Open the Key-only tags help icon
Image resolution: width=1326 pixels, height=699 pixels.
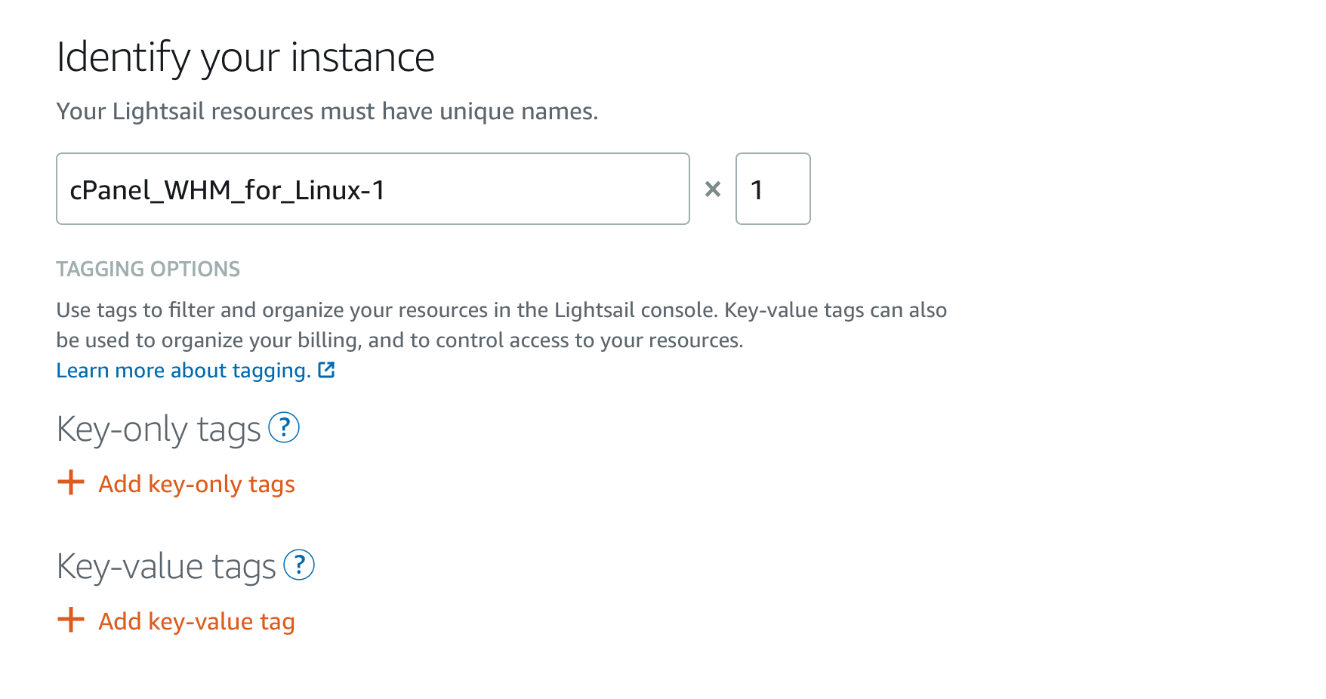pyautogui.click(x=284, y=428)
